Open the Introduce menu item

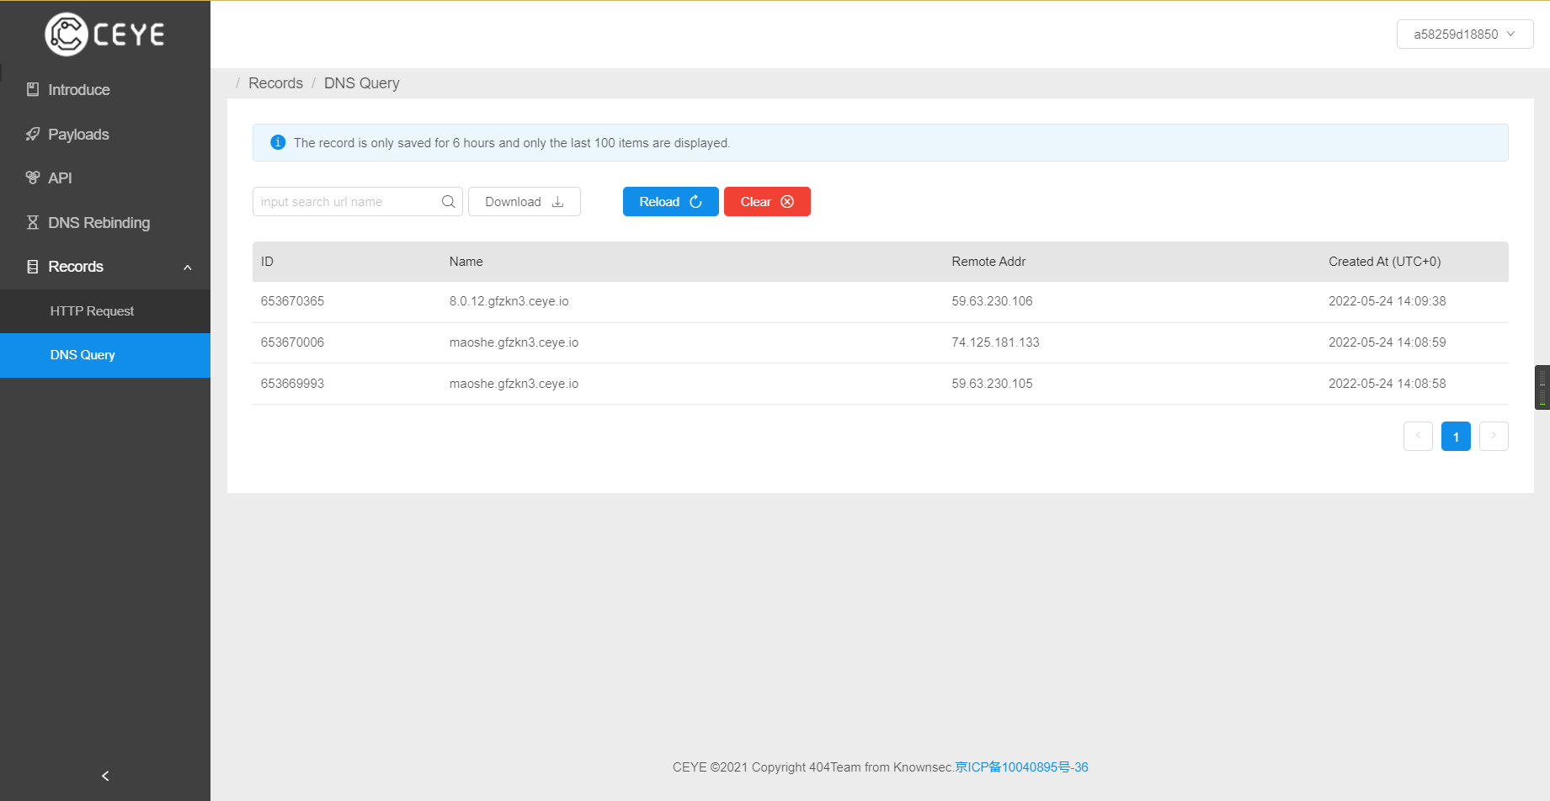[105, 89]
